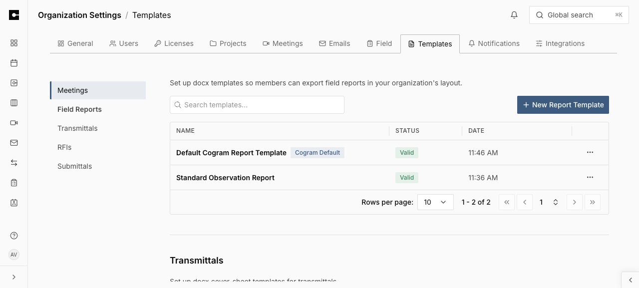Switch to the Licenses tab

pyautogui.click(x=174, y=43)
